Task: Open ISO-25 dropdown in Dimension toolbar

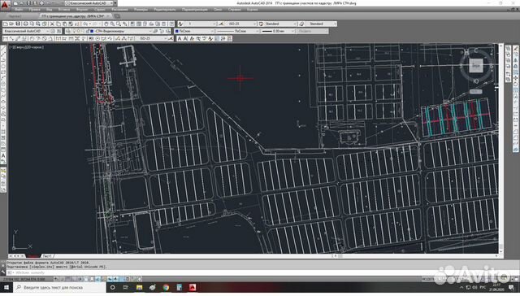Action: coord(152,38)
